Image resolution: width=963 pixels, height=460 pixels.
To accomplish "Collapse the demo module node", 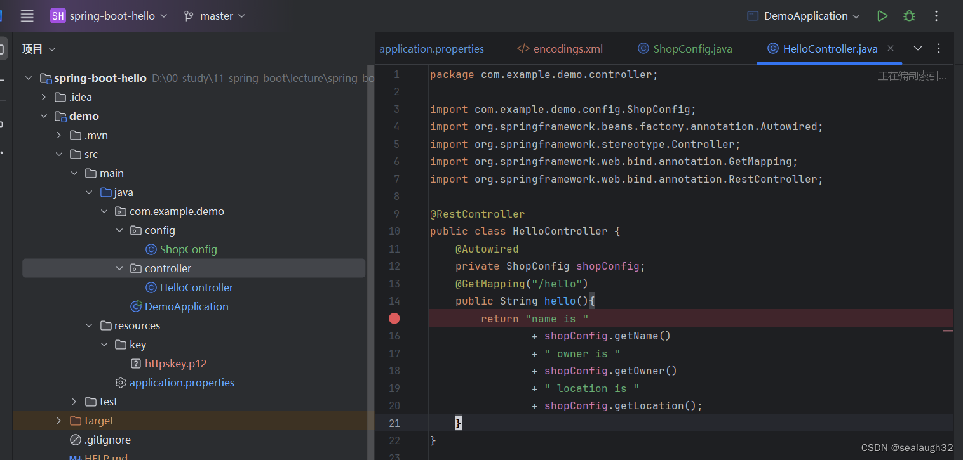I will point(43,116).
